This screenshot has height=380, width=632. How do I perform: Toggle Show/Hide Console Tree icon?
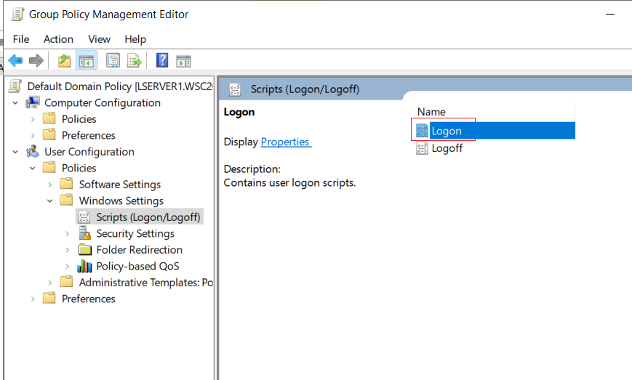point(87,61)
